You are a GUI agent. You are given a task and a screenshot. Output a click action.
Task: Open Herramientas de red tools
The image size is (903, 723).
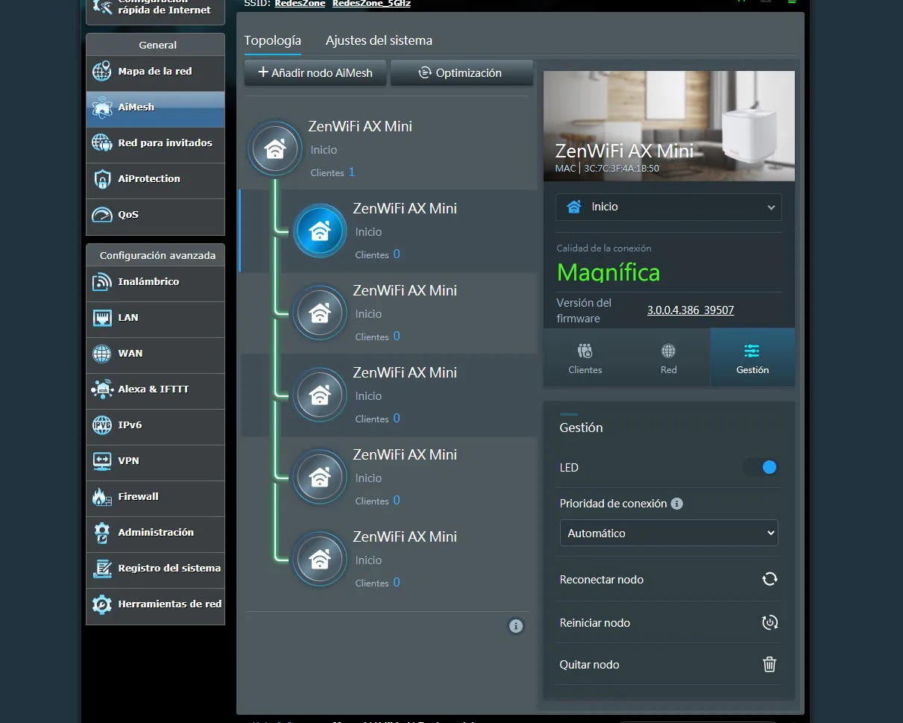155,605
